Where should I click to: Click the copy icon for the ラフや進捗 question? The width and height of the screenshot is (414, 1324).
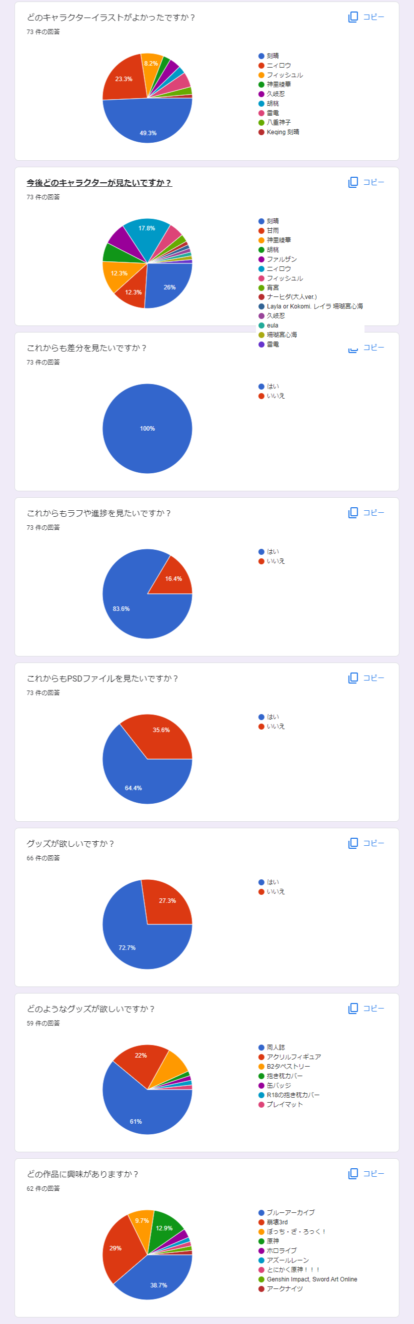tap(353, 513)
